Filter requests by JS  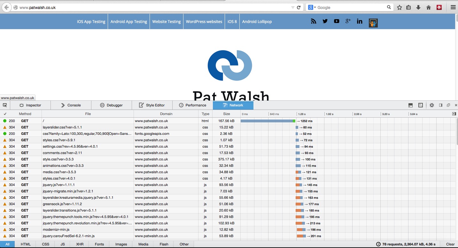click(x=63, y=244)
